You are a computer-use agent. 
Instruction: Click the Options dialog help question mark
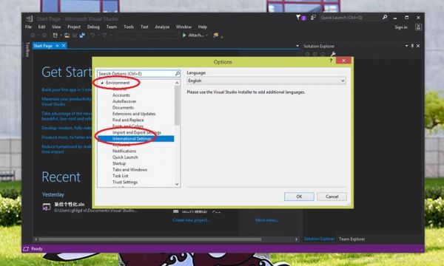[331, 61]
